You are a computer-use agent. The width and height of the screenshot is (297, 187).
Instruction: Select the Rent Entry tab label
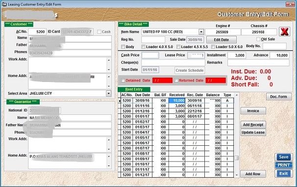(134, 89)
